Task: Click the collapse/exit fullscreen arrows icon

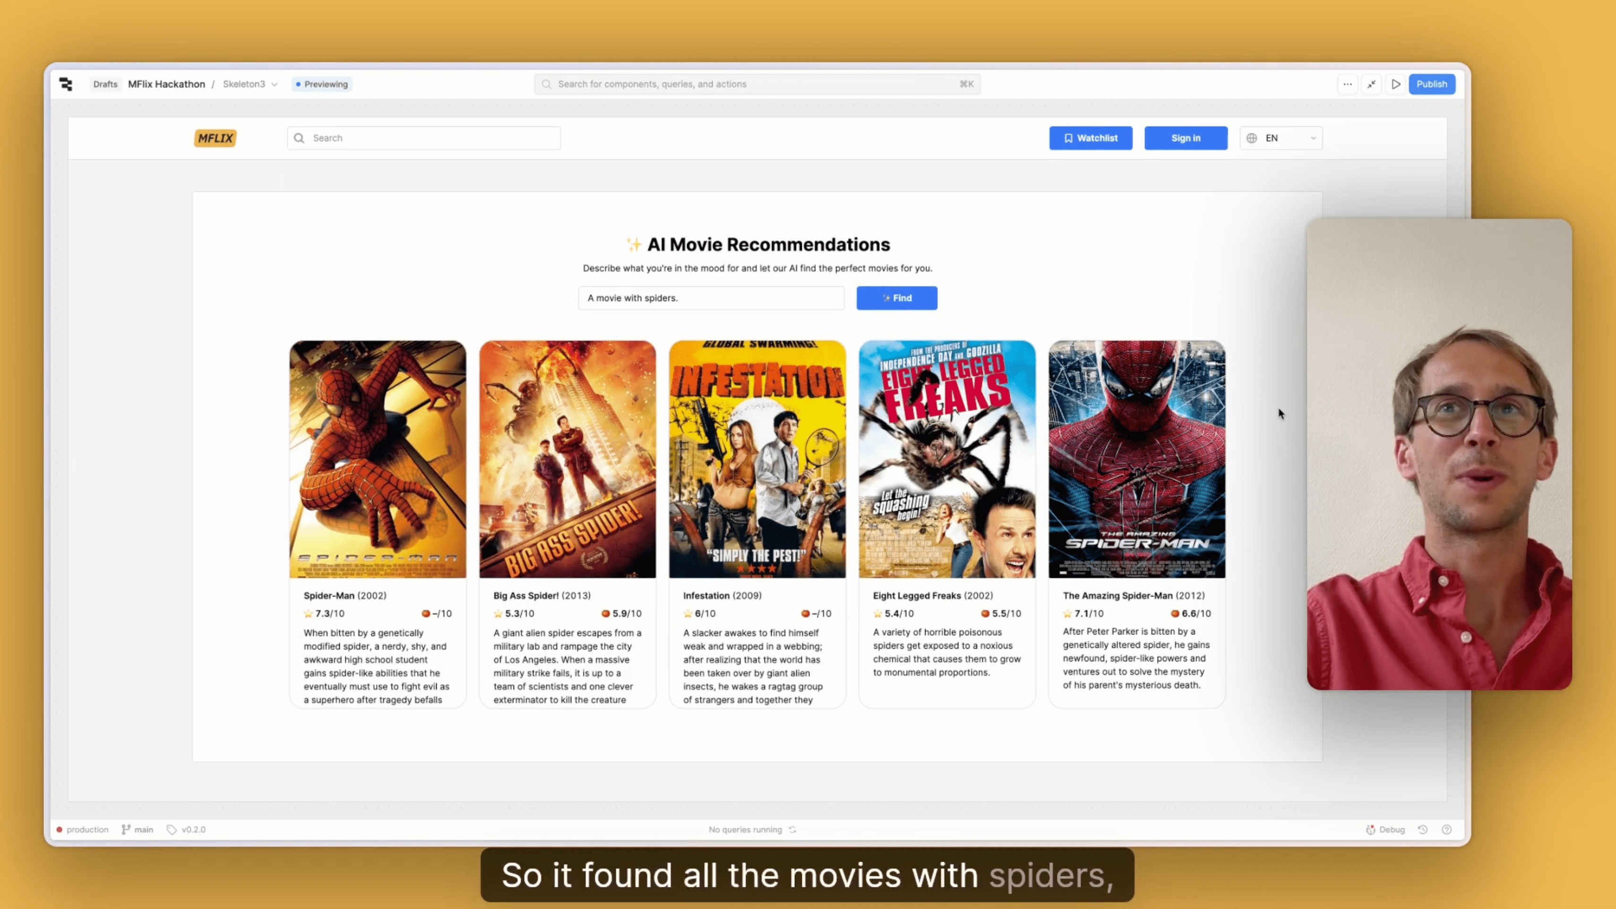Action: click(x=1371, y=84)
